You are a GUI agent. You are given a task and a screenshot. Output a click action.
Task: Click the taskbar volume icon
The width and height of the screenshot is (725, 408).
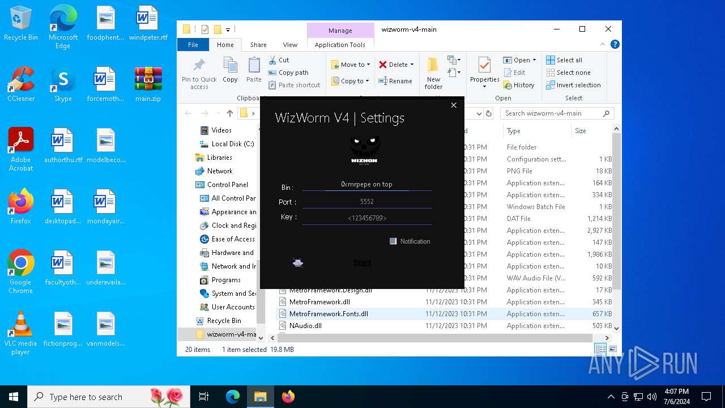tap(651, 397)
